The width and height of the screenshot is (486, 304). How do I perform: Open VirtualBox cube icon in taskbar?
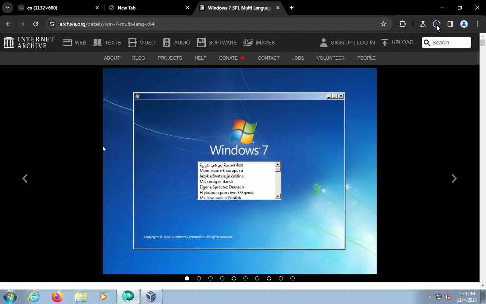pos(151,296)
